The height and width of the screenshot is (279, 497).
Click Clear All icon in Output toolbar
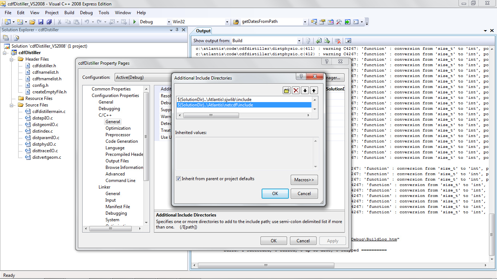(x=338, y=41)
